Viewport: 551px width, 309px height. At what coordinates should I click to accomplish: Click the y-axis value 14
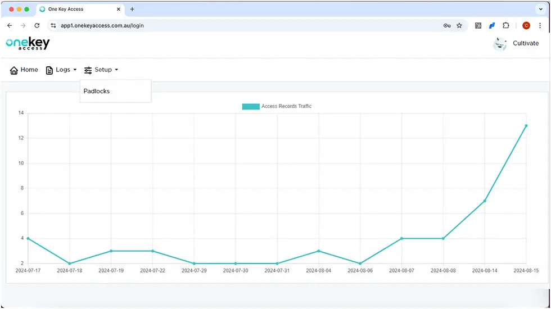[21, 113]
